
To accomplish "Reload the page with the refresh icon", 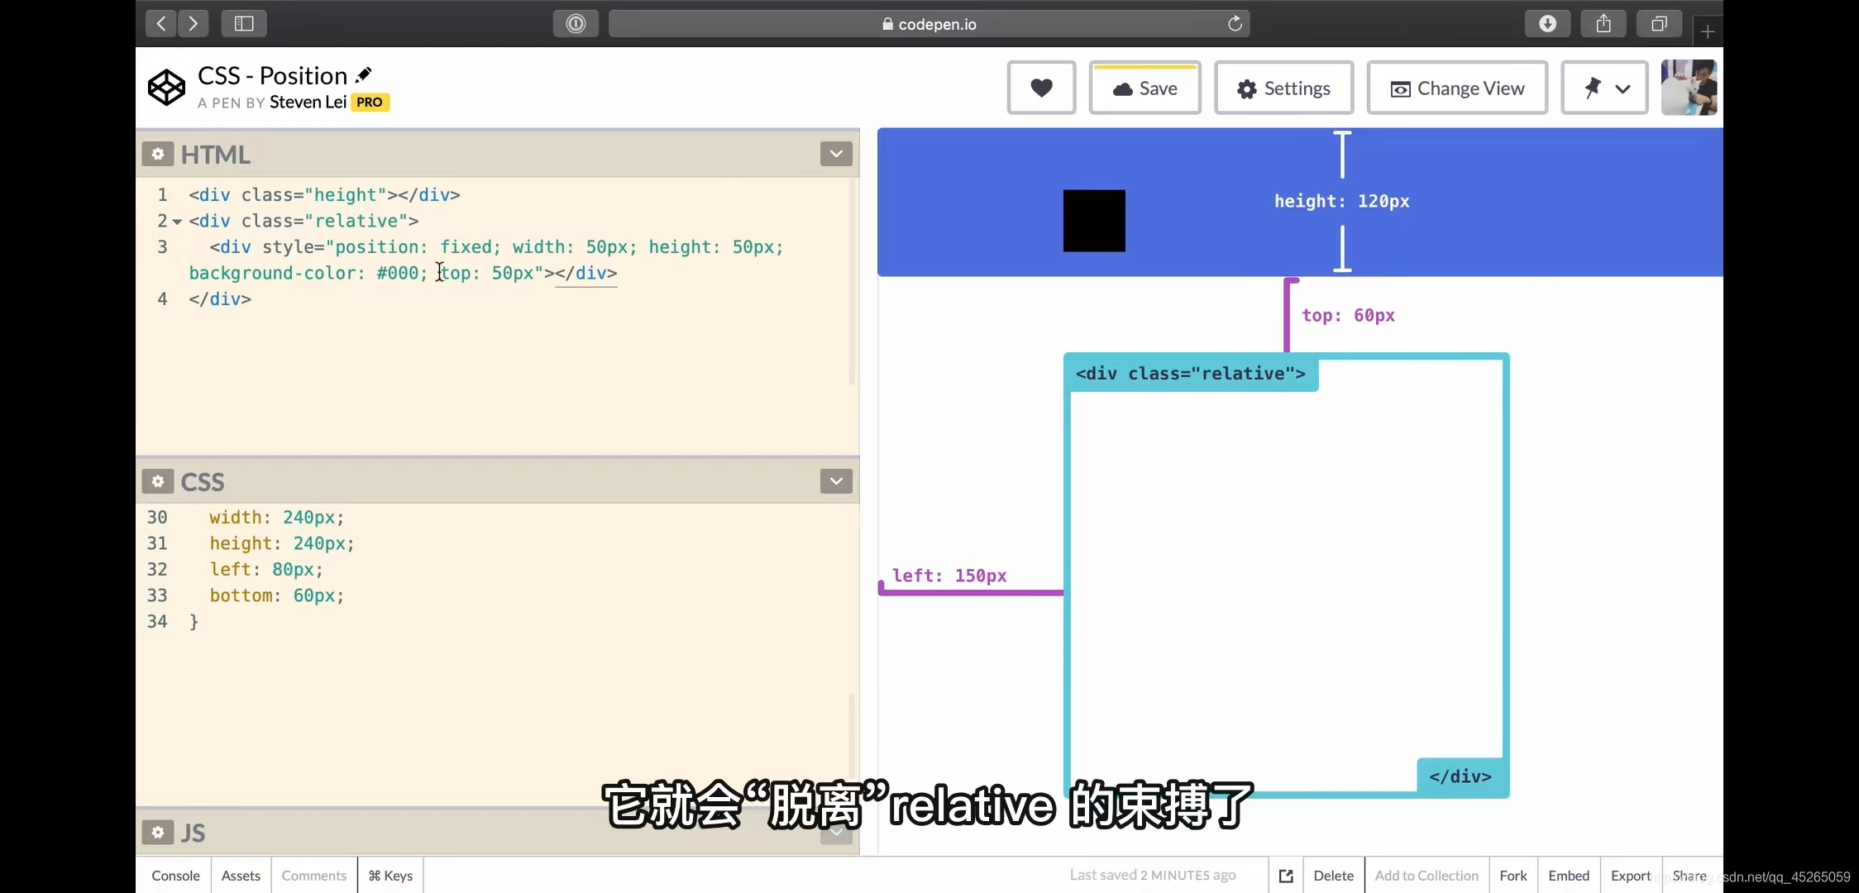I will point(1235,23).
